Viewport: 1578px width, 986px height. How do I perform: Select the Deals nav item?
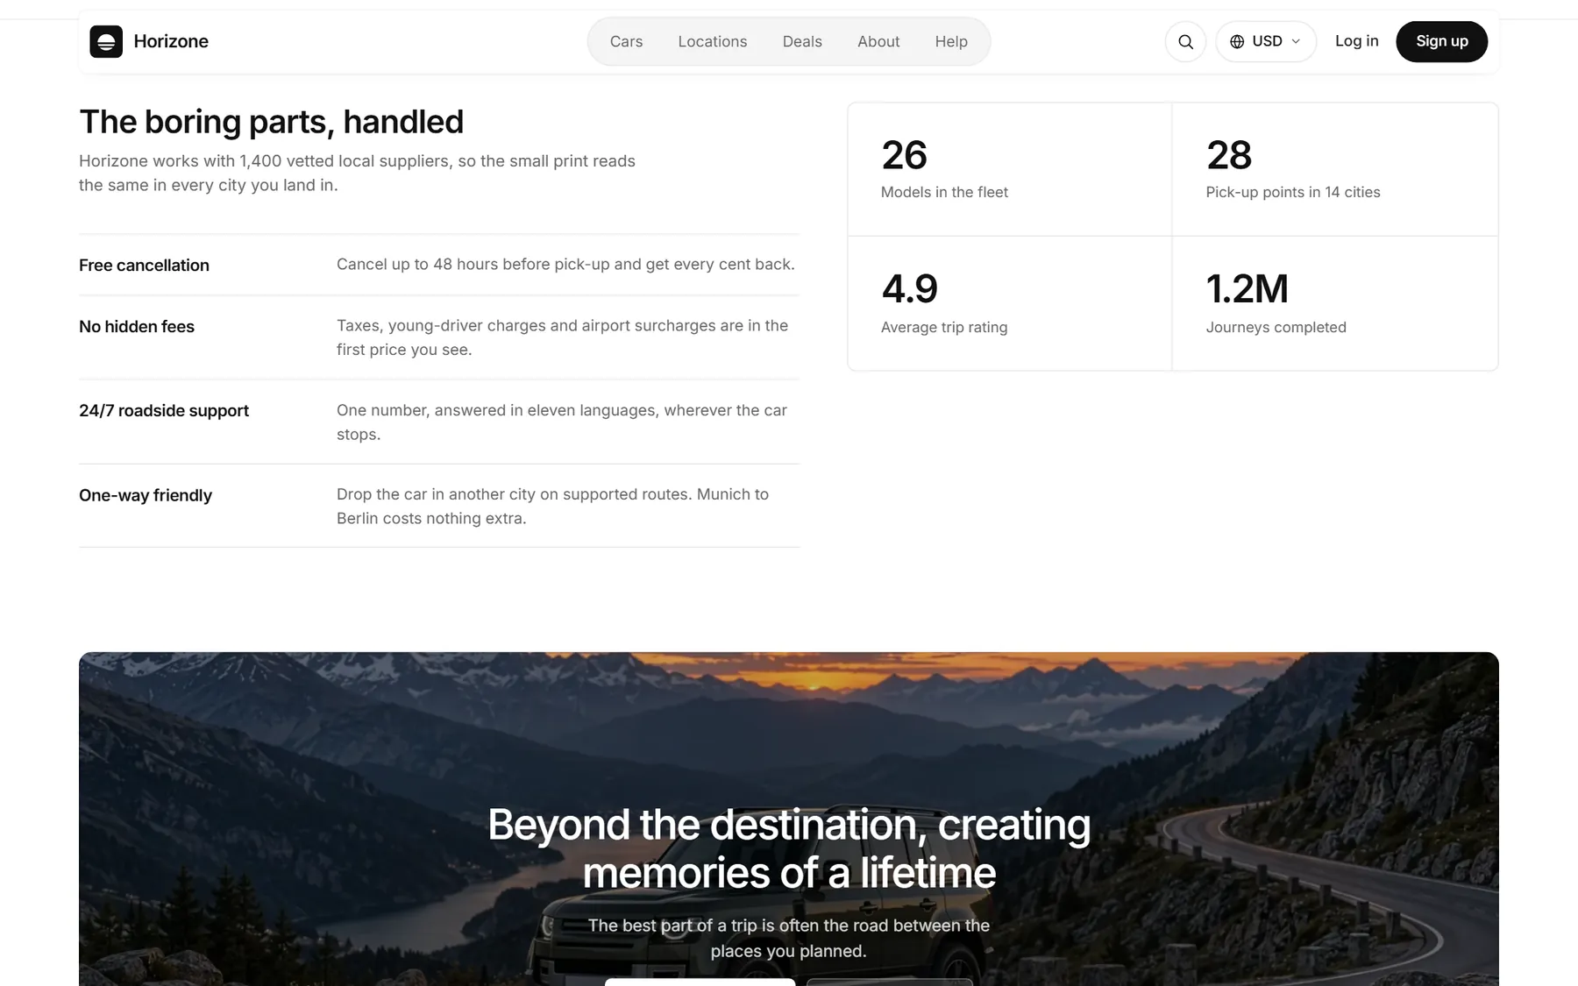pyautogui.click(x=802, y=41)
